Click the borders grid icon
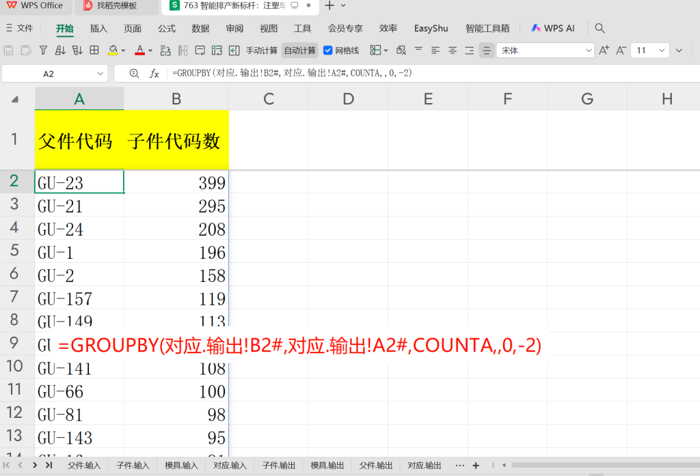Image resolution: width=700 pixels, height=476 pixels. [x=94, y=51]
